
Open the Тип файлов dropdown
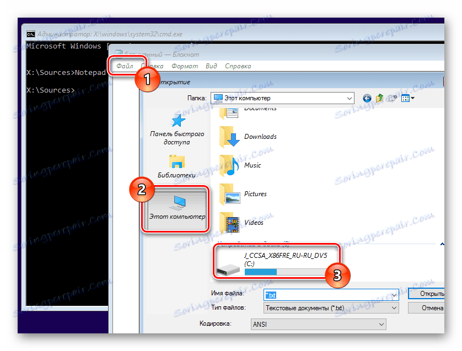pyautogui.click(x=394, y=308)
